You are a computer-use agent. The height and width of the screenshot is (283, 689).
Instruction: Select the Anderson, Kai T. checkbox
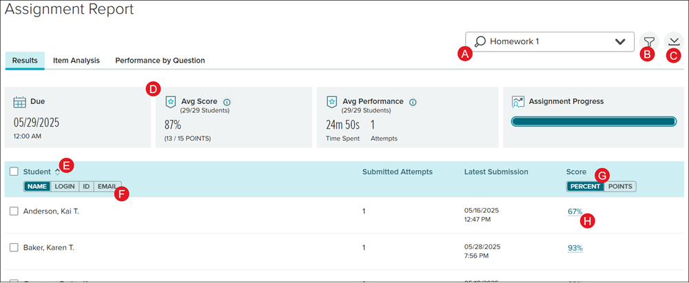(x=14, y=211)
